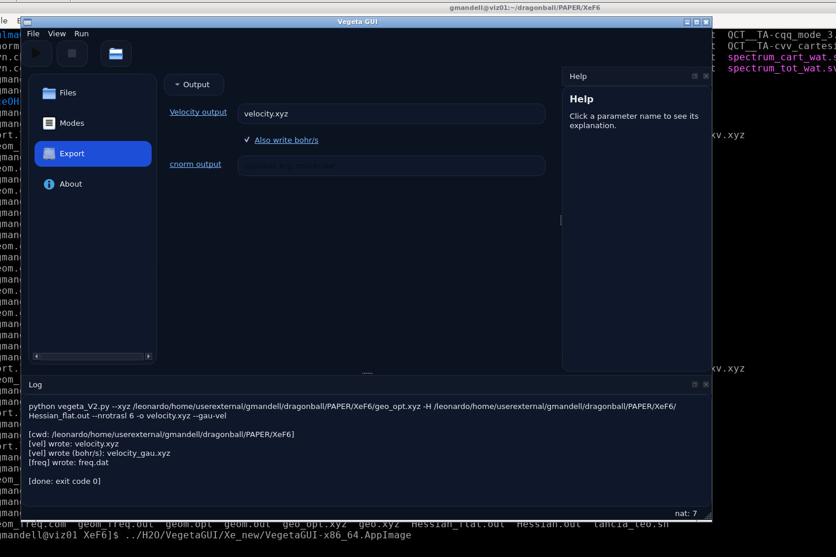Screen dimensions: 836x557
Task: Click 'Click a parameter name' help text
Action: [x=634, y=121]
